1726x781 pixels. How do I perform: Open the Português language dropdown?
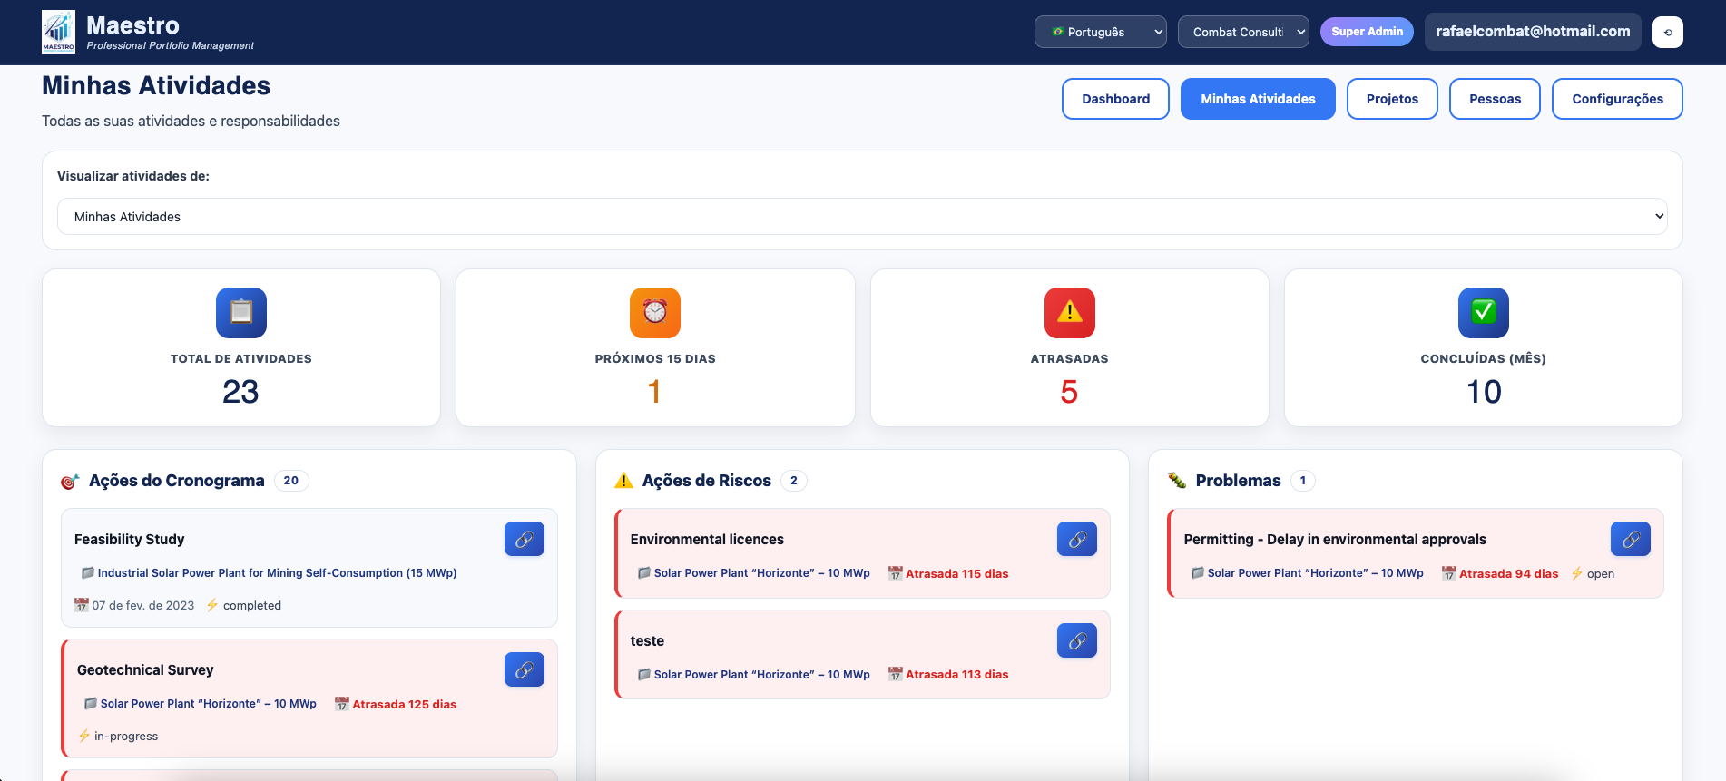pyautogui.click(x=1100, y=32)
